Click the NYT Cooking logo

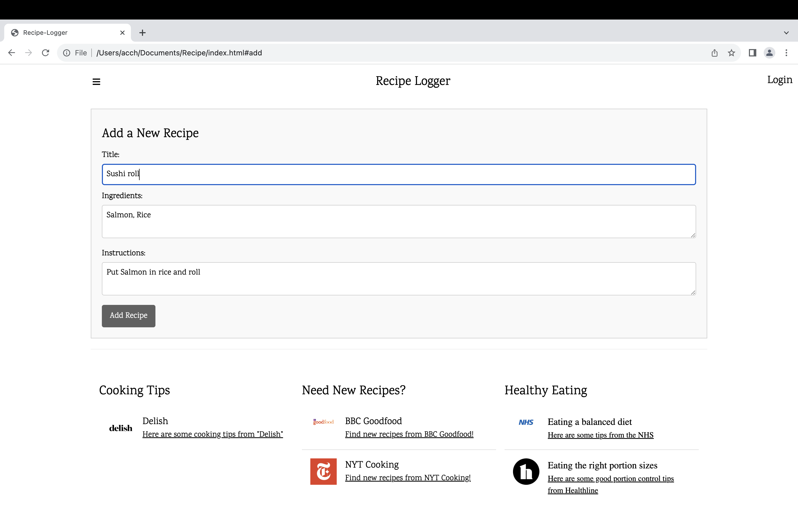point(323,471)
